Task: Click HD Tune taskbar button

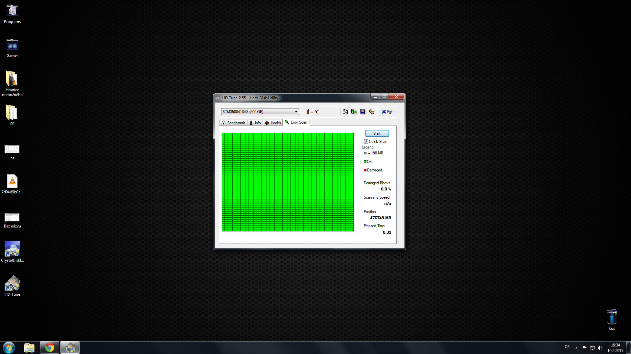Action: pos(70,347)
